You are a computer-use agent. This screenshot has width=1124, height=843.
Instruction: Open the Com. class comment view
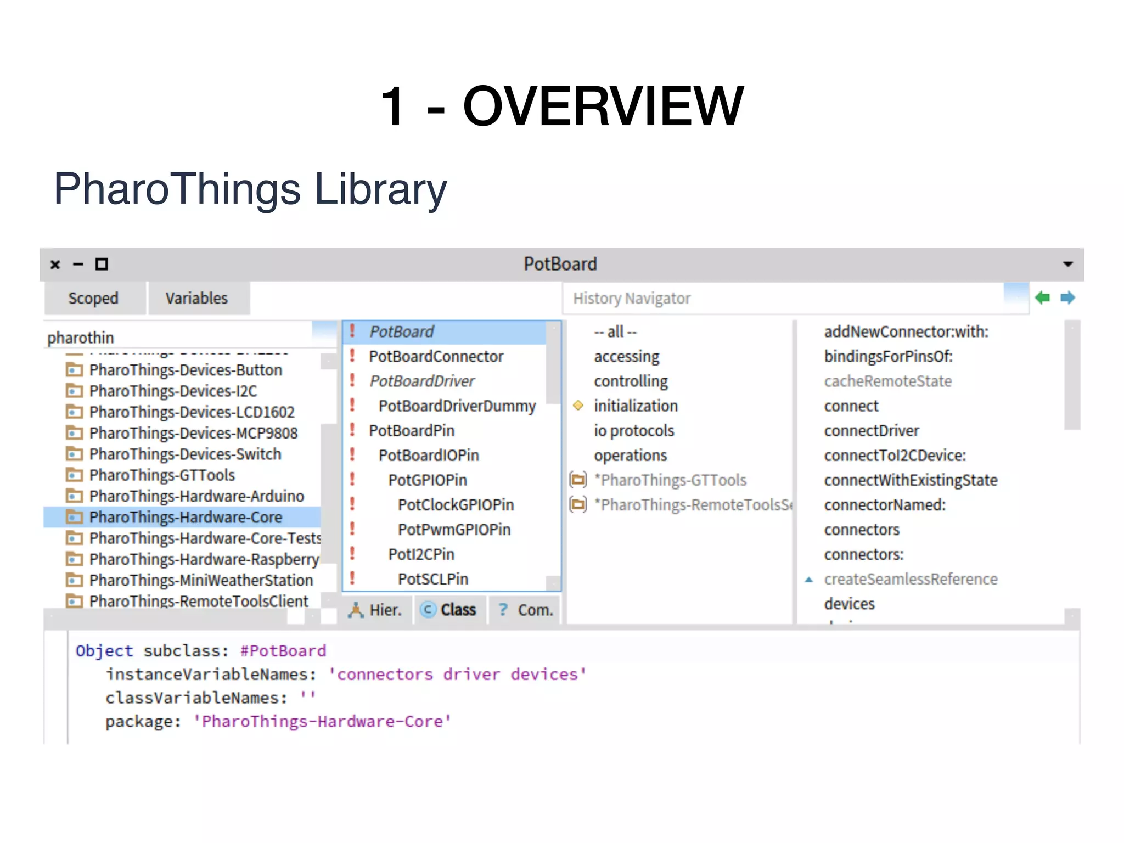525,610
